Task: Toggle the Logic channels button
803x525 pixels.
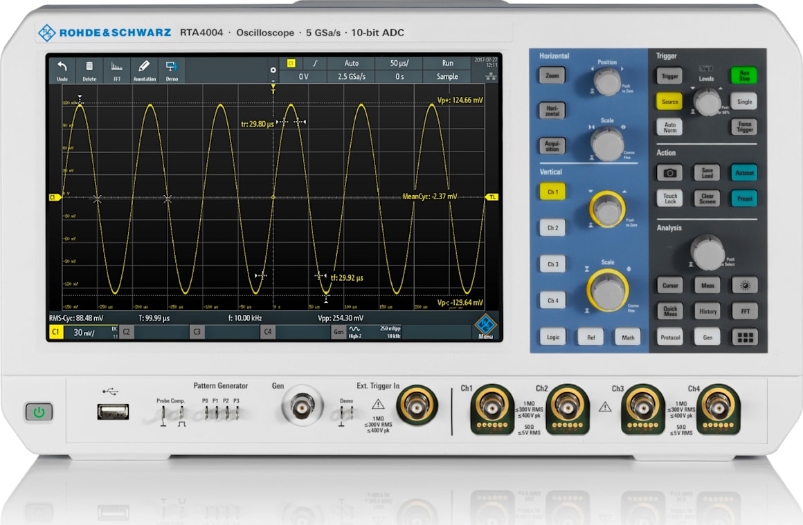Action: (552, 338)
